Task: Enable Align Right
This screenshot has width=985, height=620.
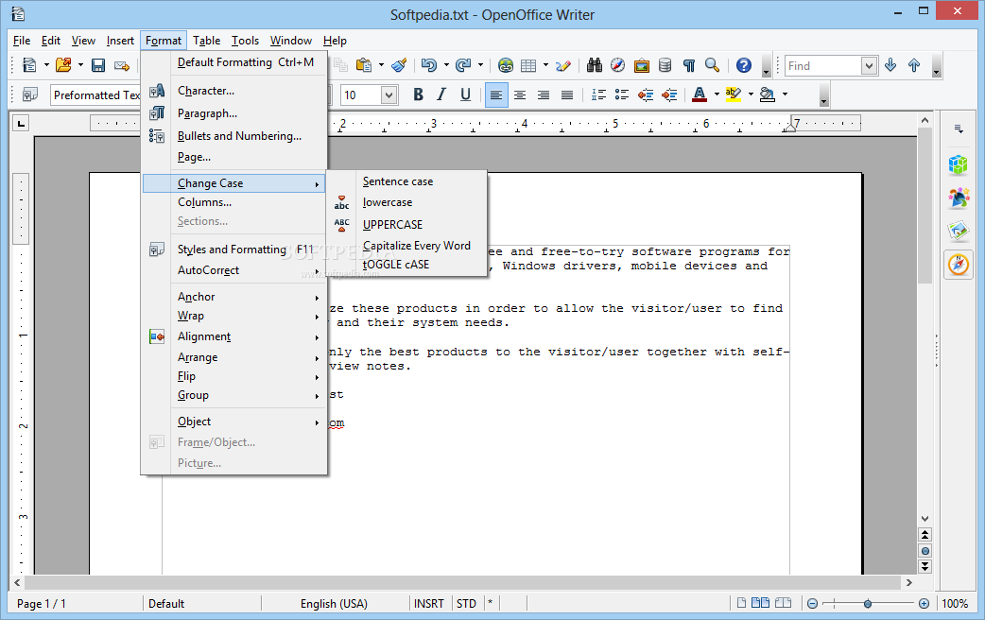Action: point(544,95)
